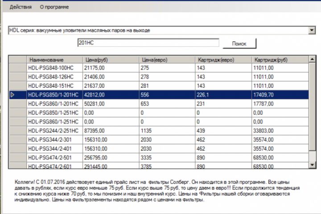Select euro price cell 278
This screenshot has width=321, height=214.
click(167, 77)
